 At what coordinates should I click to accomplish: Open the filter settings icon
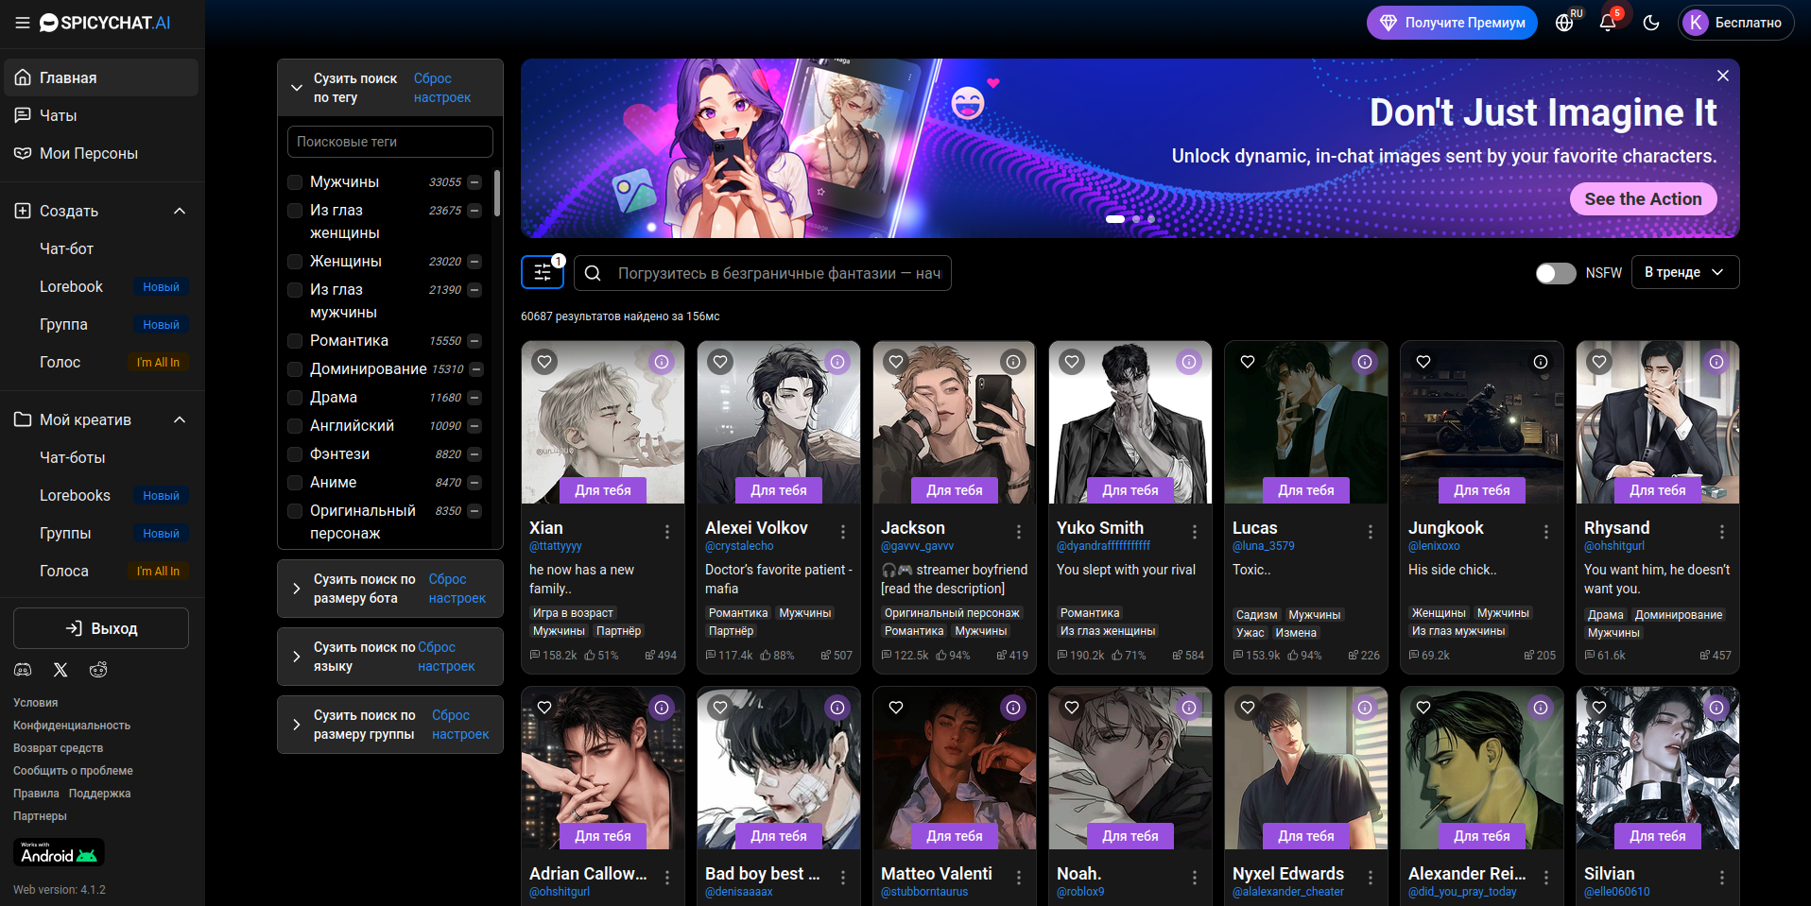pos(543,273)
